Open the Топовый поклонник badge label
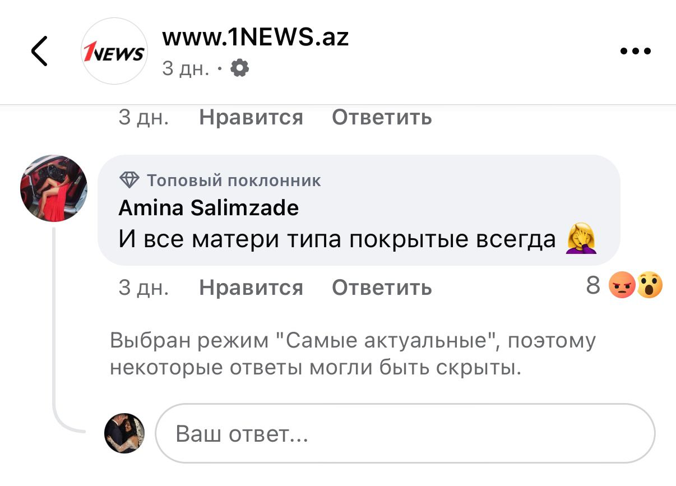Screen dimensions: 676x486 pos(234,180)
